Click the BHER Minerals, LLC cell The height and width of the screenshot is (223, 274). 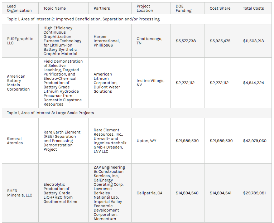coord(20,193)
